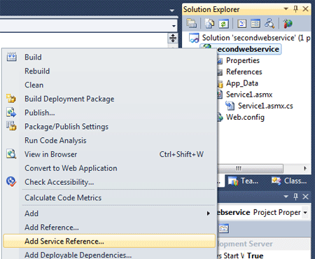The height and width of the screenshot is (259, 315).
Task: Click the Web.config file icon
Action: (x=220, y=117)
